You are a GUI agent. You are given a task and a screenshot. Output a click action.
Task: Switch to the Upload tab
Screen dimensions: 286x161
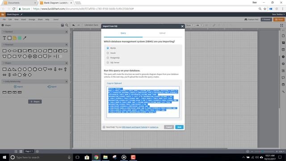click(162, 33)
